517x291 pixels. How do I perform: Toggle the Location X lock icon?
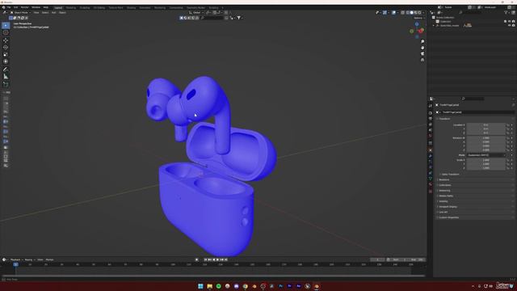point(508,125)
